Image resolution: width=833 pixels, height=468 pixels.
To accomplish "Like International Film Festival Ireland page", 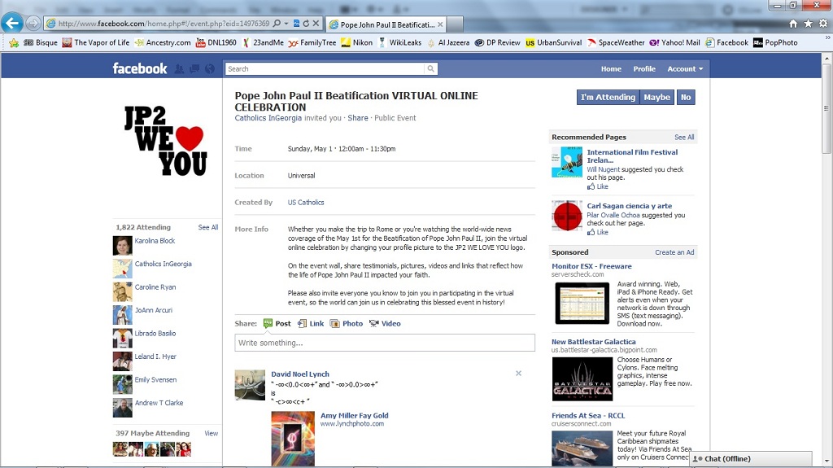I will 598,186.
